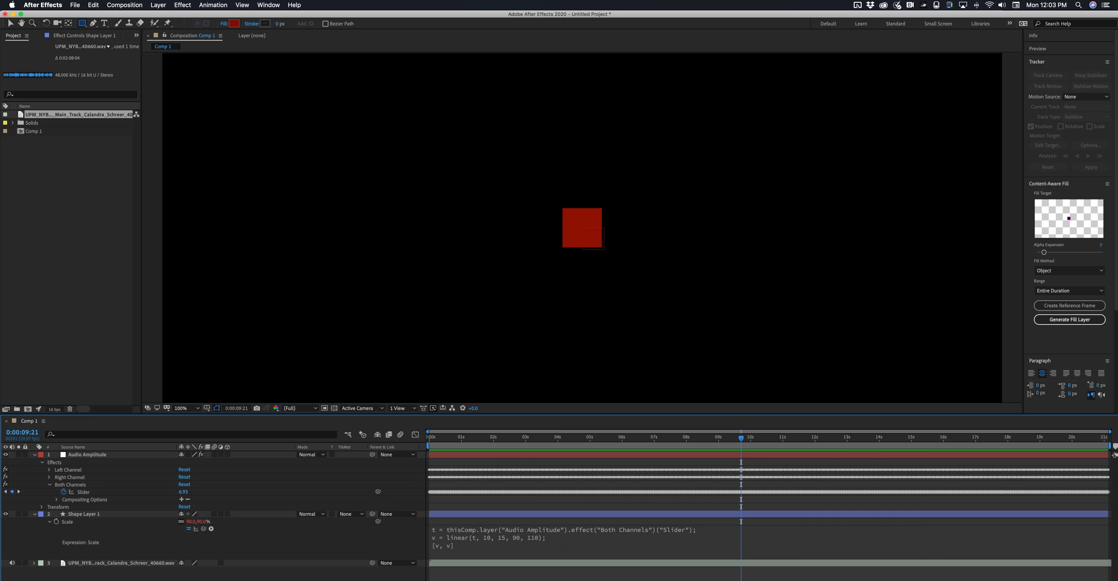The width and height of the screenshot is (1118, 581).
Task: Toggle visibility of the Audio Amplitude layer
Action: coord(6,455)
